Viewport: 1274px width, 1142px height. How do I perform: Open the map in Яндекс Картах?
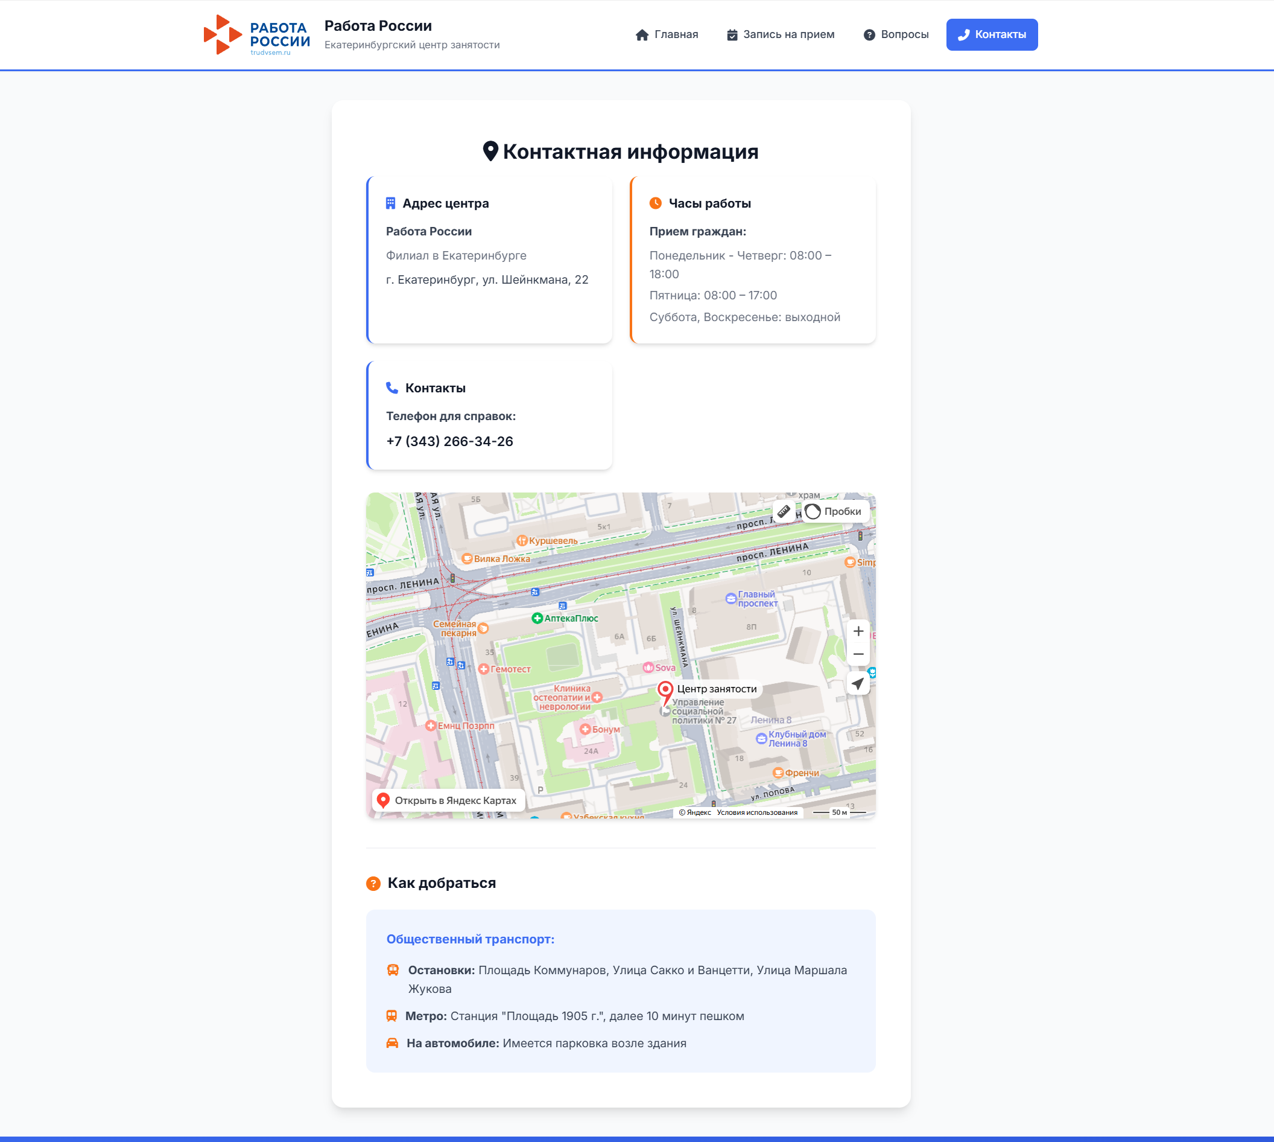click(448, 800)
